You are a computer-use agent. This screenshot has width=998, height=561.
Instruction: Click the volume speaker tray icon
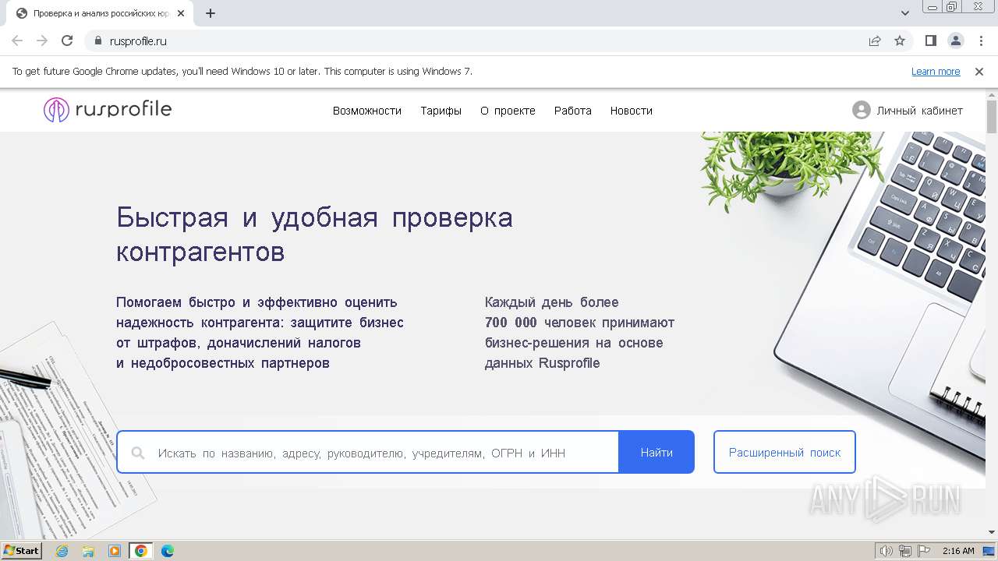887,551
